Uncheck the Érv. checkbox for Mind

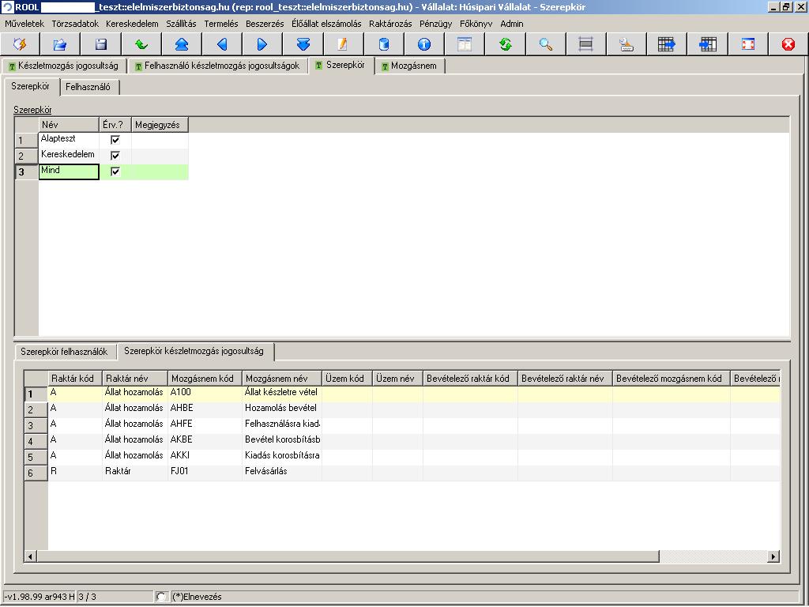(115, 172)
